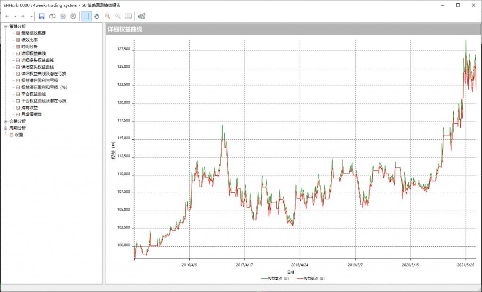This screenshot has width=482, height=292.
Task: Click the red zoom-in magnifier
Action: 107,16
